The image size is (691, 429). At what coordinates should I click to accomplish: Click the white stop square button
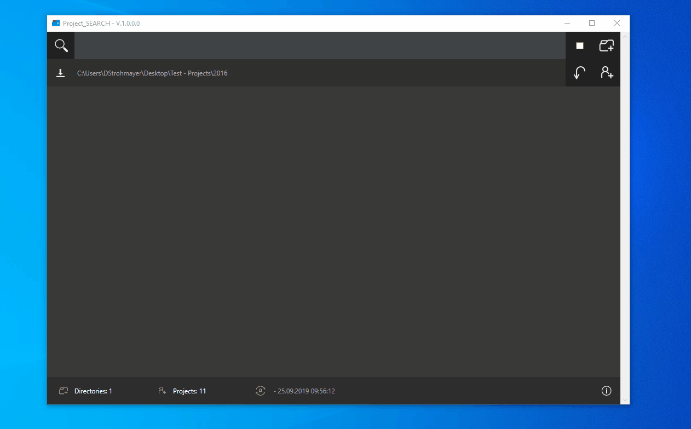pyautogui.click(x=579, y=46)
